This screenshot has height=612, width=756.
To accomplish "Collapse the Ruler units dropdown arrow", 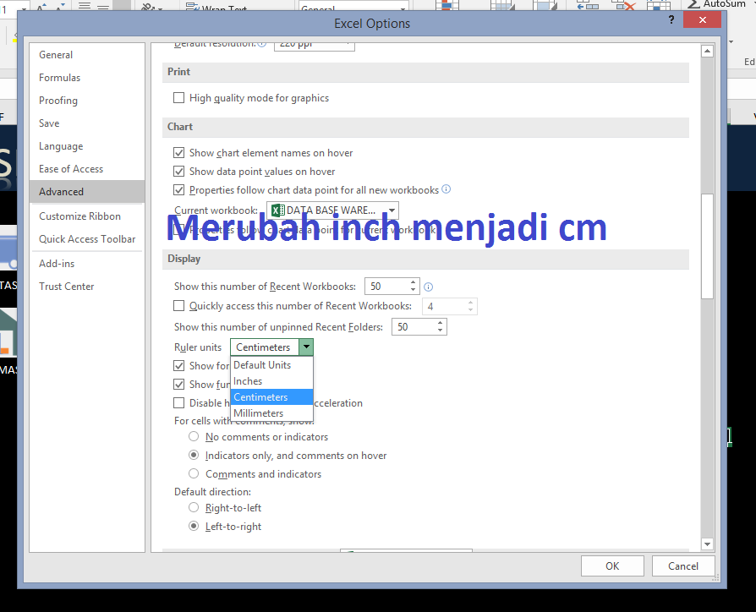I will [x=306, y=347].
